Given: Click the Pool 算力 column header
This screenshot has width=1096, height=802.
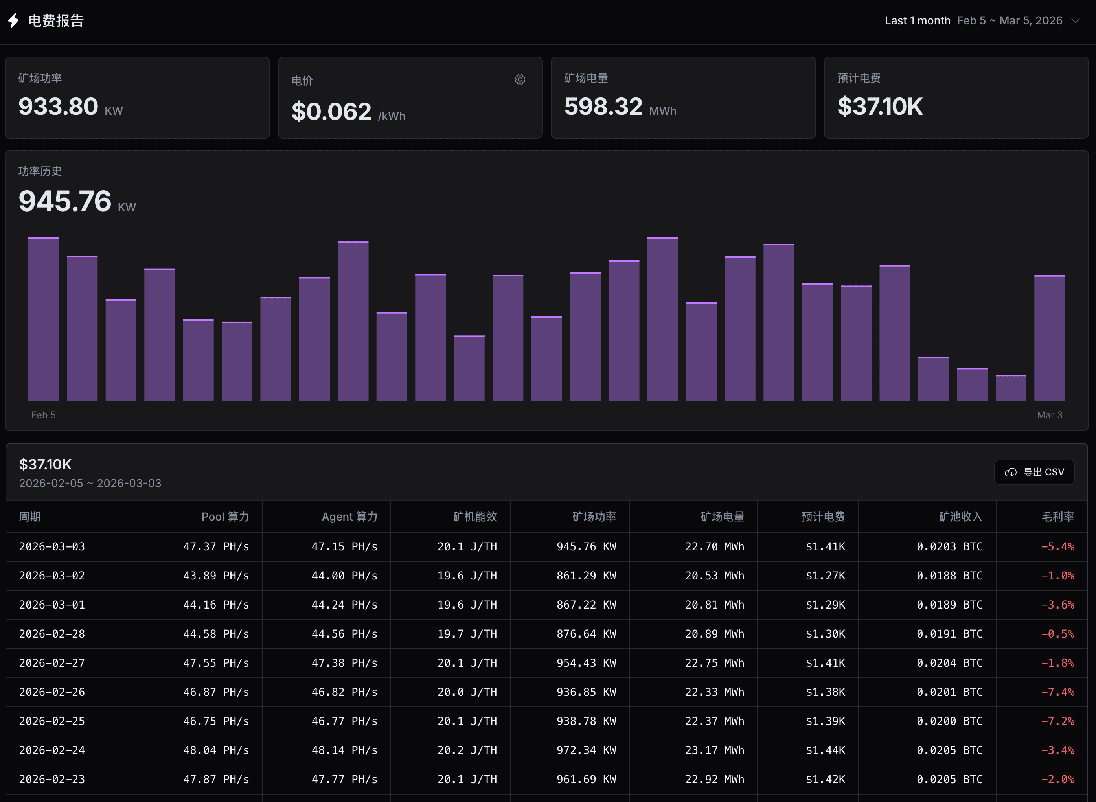Looking at the screenshot, I should 225,517.
